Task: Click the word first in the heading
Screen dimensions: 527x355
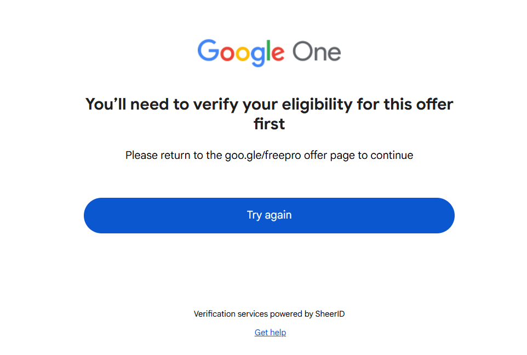Action: (269, 124)
